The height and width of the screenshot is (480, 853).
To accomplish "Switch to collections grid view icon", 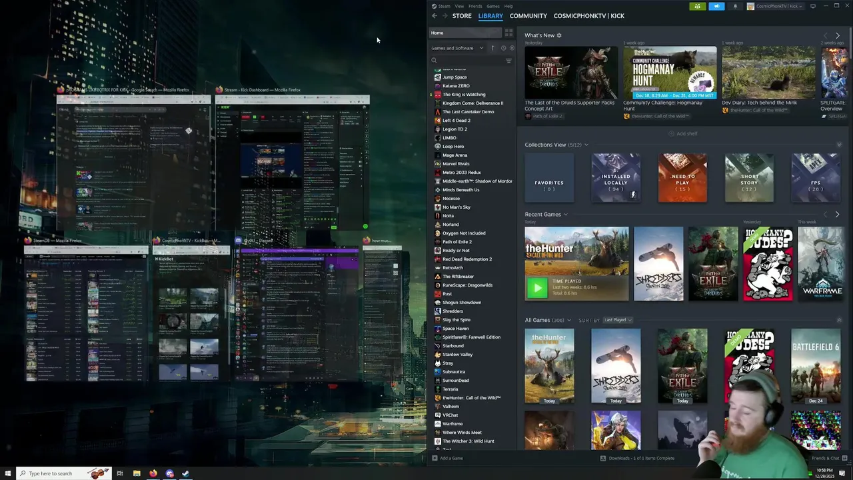I will (508, 33).
